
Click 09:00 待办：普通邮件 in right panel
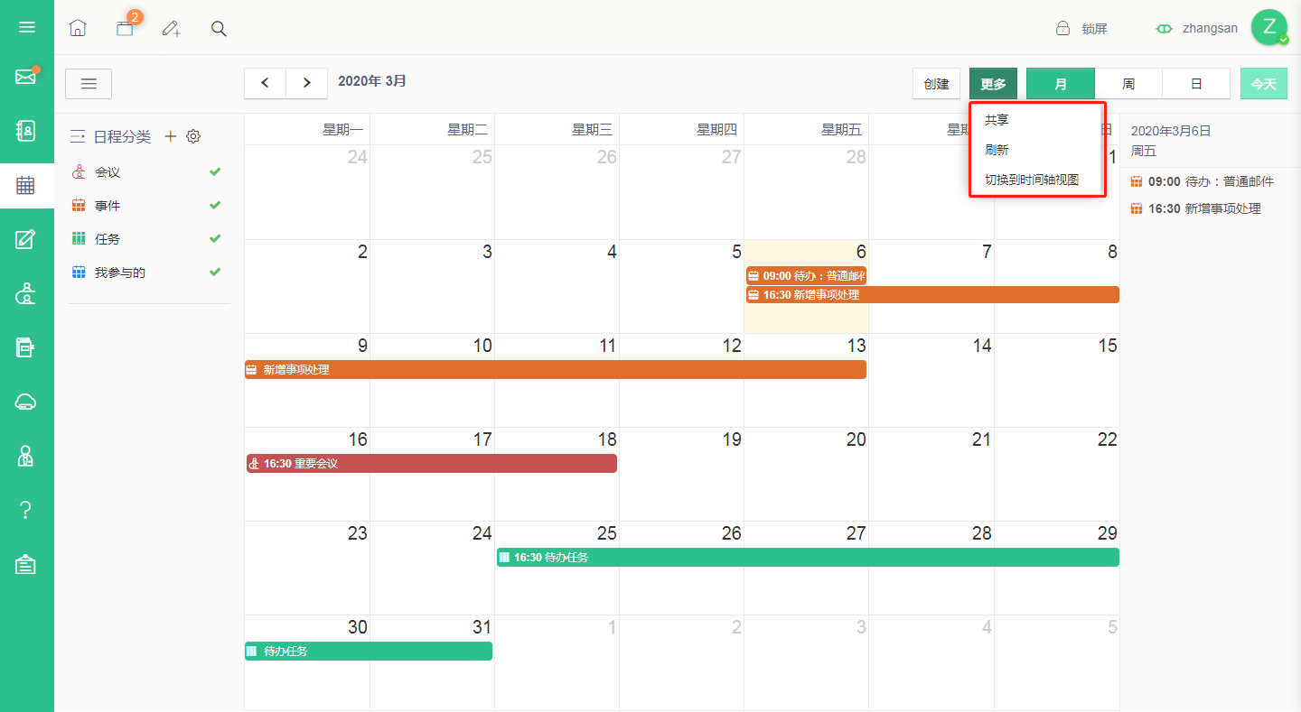point(1203,181)
